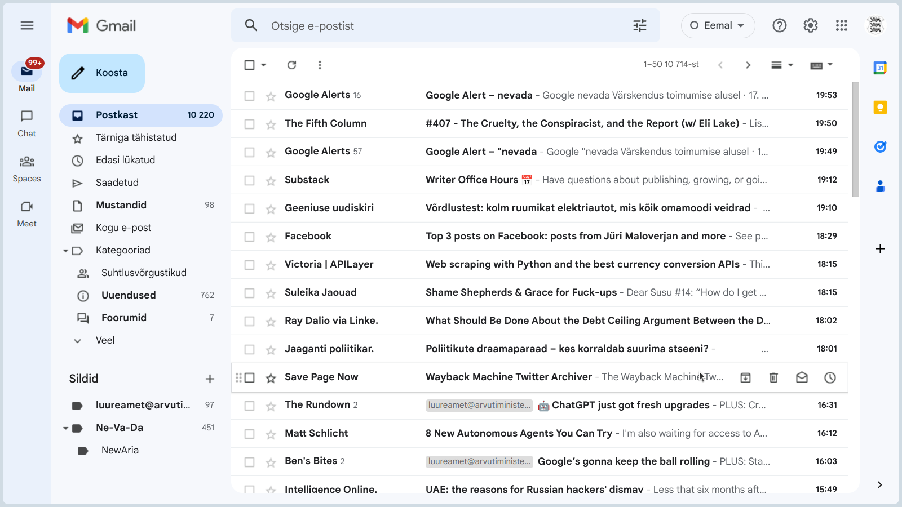Click the Gmail logo

[x=101, y=25]
